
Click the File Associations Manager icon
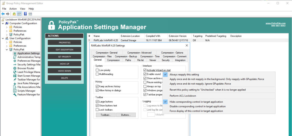click(x=15, y=87)
